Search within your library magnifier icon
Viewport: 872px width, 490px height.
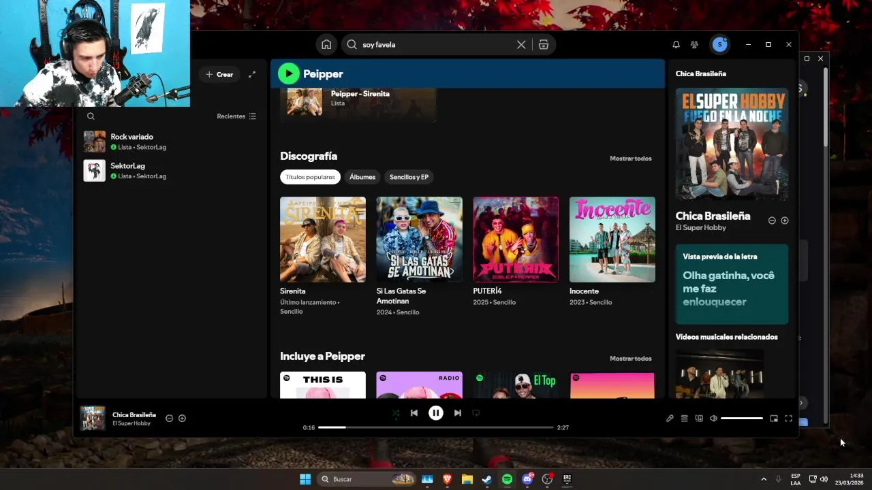(x=91, y=116)
